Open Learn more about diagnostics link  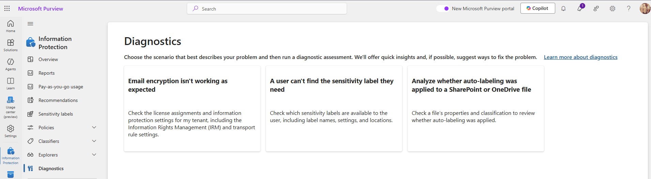(x=580, y=57)
